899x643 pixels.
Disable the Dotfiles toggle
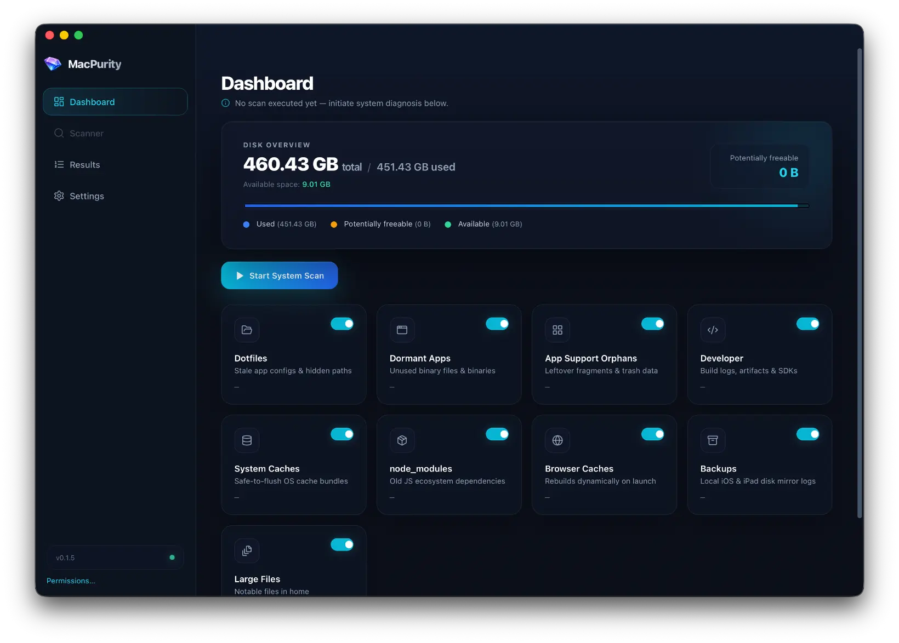(342, 324)
